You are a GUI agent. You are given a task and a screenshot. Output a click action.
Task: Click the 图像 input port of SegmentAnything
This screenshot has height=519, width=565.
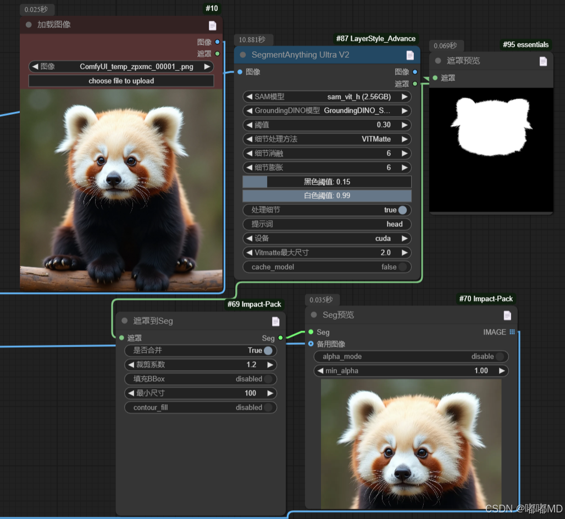pyautogui.click(x=240, y=72)
